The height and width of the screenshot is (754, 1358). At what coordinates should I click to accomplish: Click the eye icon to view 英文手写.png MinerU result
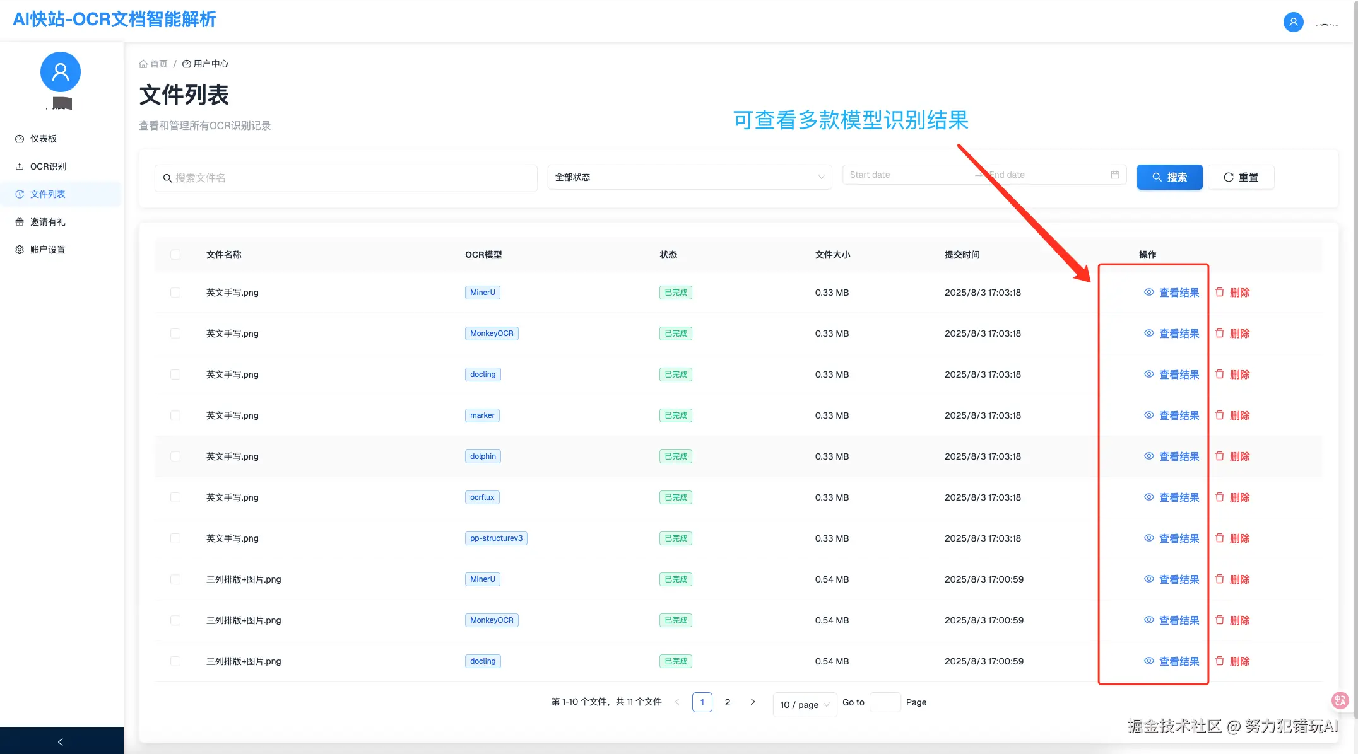click(1148, 292)
